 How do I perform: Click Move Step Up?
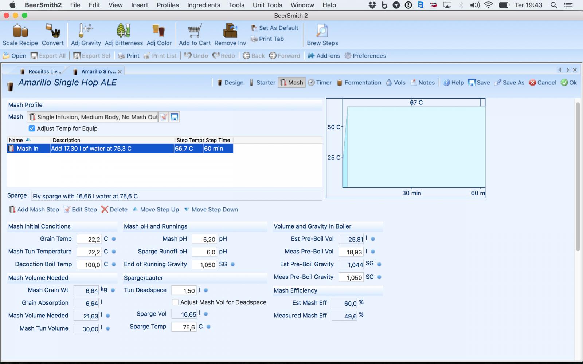pyautogui.click(x=156, y=210)
